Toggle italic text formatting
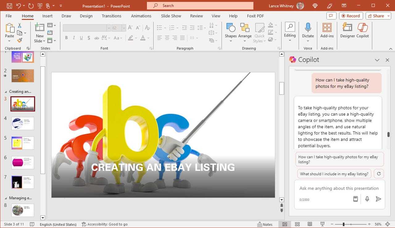Viewport: 395px width, 228px height. [74, 38]
